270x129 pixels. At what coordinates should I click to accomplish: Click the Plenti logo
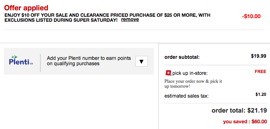(x=21, y=60)
